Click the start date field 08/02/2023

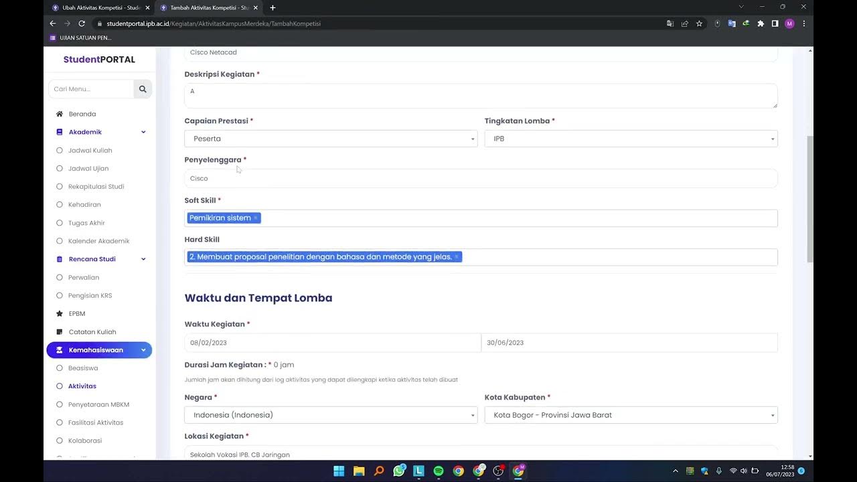(333, 343)
